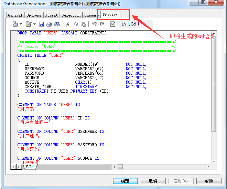The height and width of the screenshot is (189, 227).
Task: Click the edit with external editor icon
Action: pyautogui.click(x=29, y=24)
